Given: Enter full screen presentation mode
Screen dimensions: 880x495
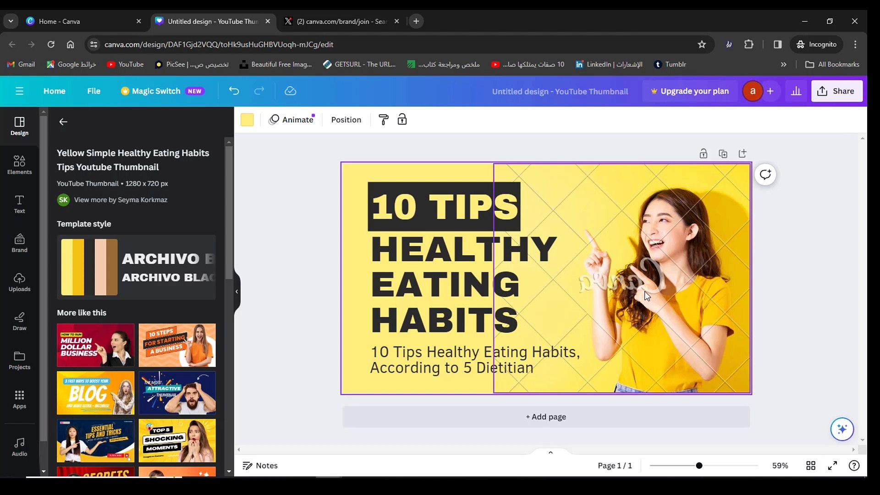Looking at the screenshot, I should (x=832, y=465).
